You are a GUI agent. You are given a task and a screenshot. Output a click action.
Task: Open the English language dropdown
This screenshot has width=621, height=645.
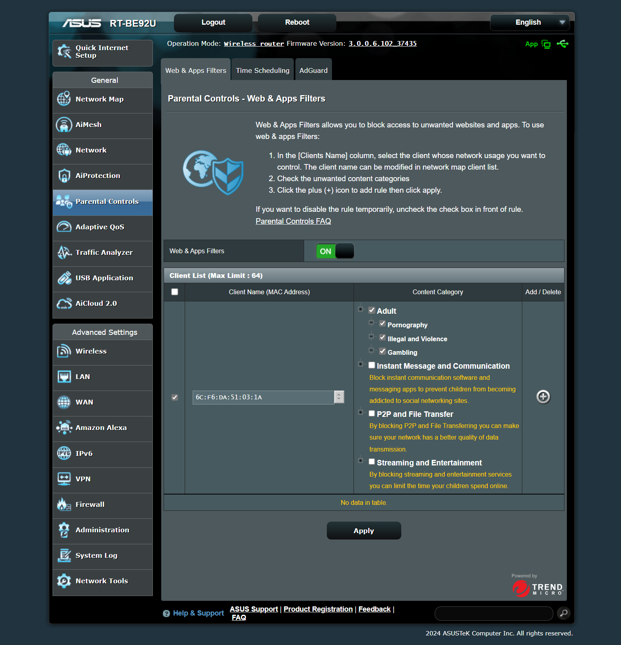pos(530,22)
